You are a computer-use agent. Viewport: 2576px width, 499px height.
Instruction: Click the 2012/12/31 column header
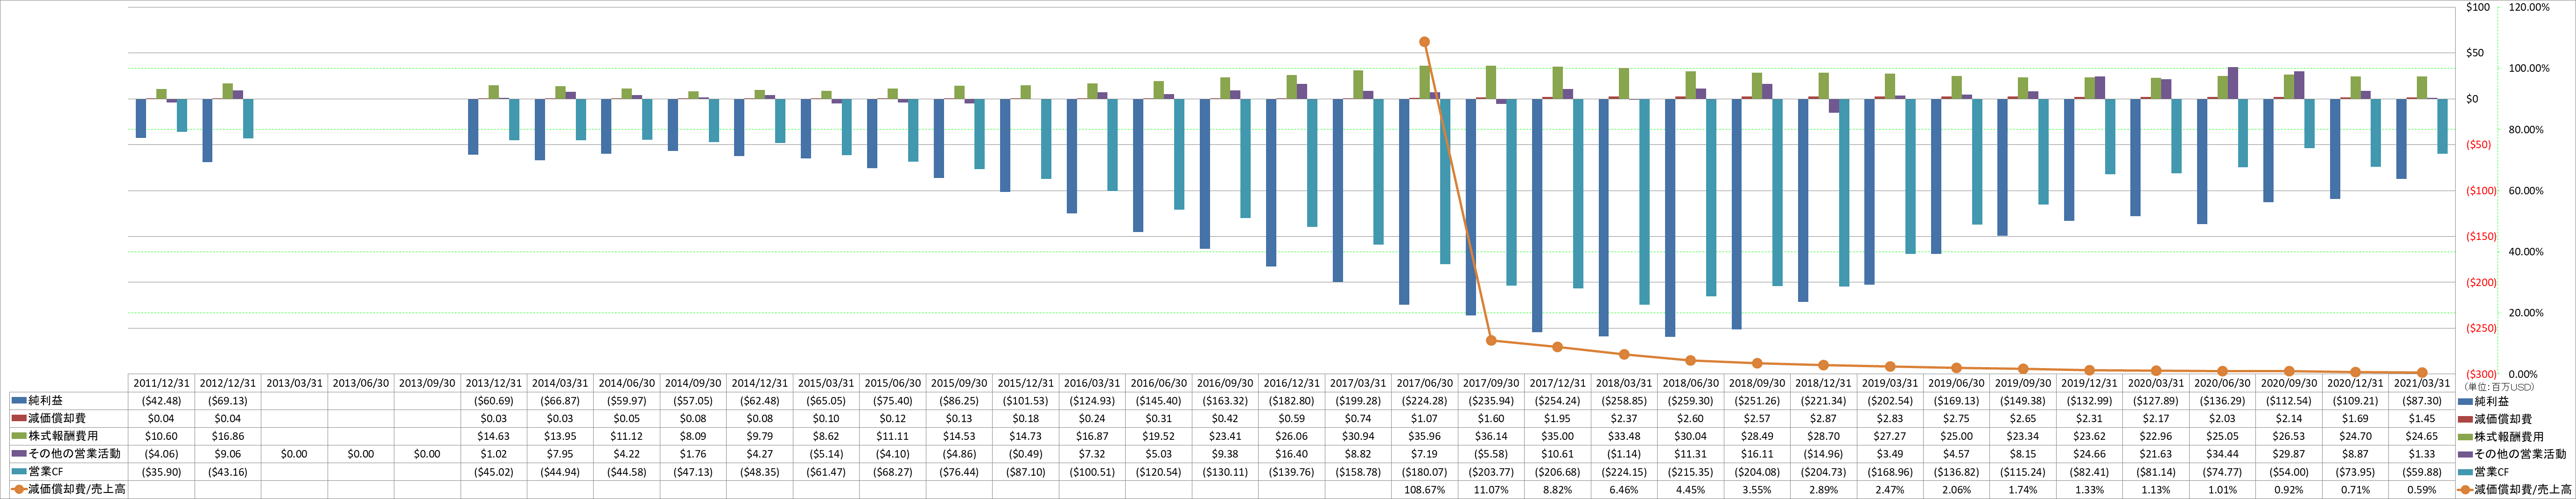point(228,383)
